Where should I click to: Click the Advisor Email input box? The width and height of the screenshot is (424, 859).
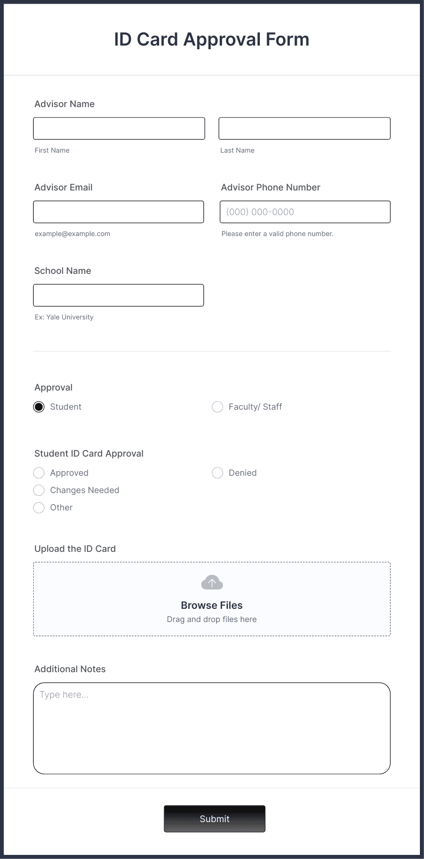[x=119, y=212]
